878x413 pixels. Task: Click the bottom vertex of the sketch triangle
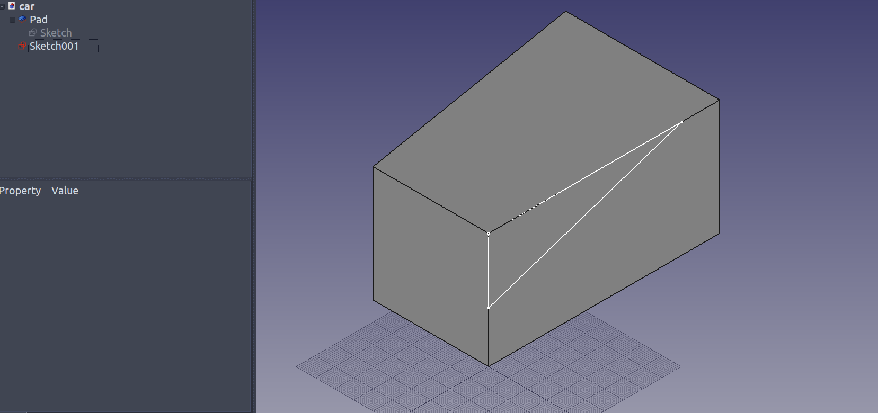coord(488,308)
